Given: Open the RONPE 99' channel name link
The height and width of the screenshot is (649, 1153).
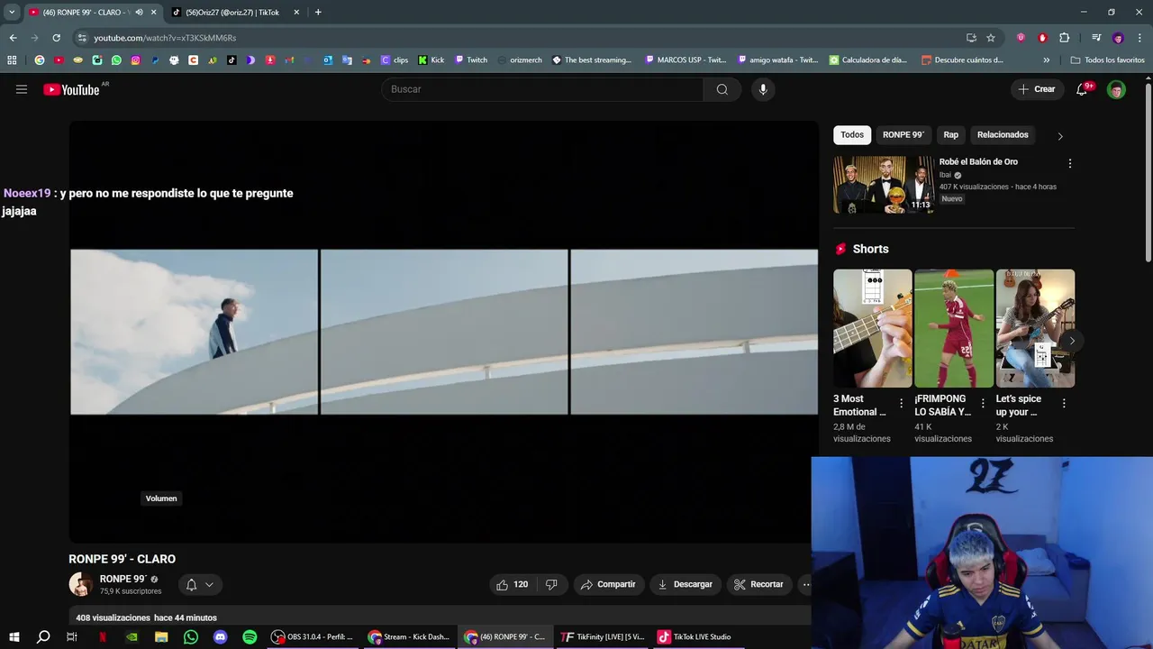Looking at the screenshot, I should 123,579.
